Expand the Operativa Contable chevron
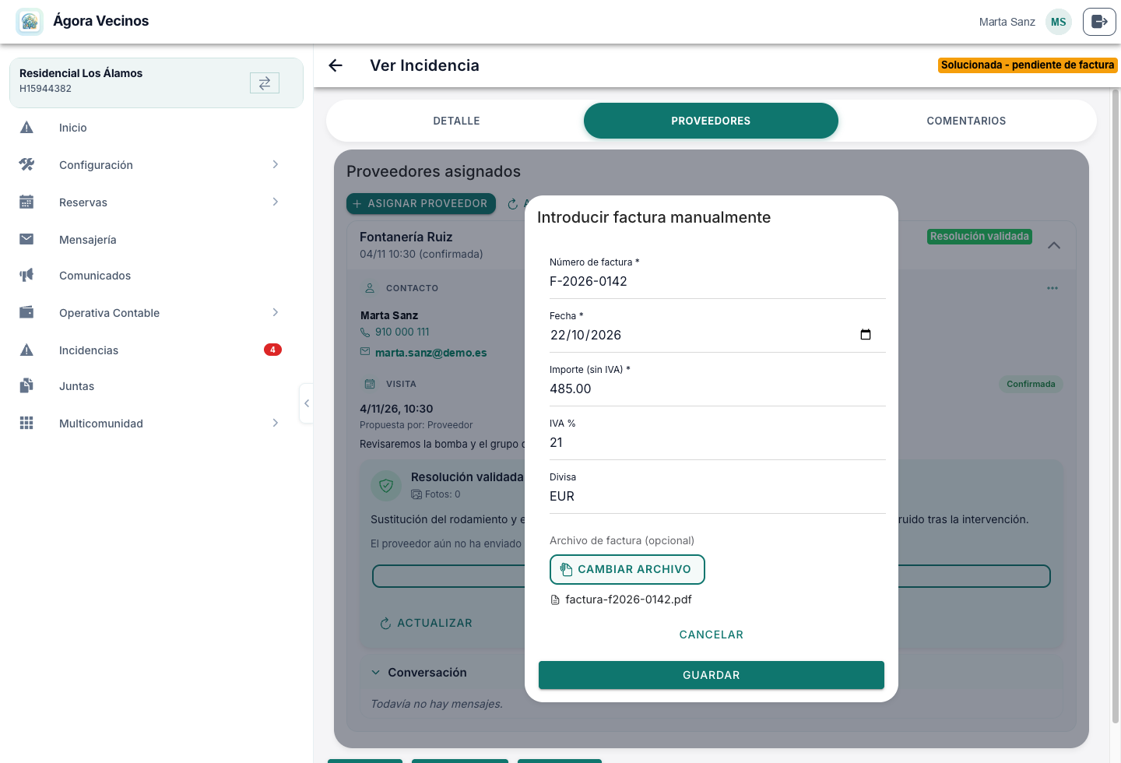This screenshot has height=763, width=1121. 276,312
